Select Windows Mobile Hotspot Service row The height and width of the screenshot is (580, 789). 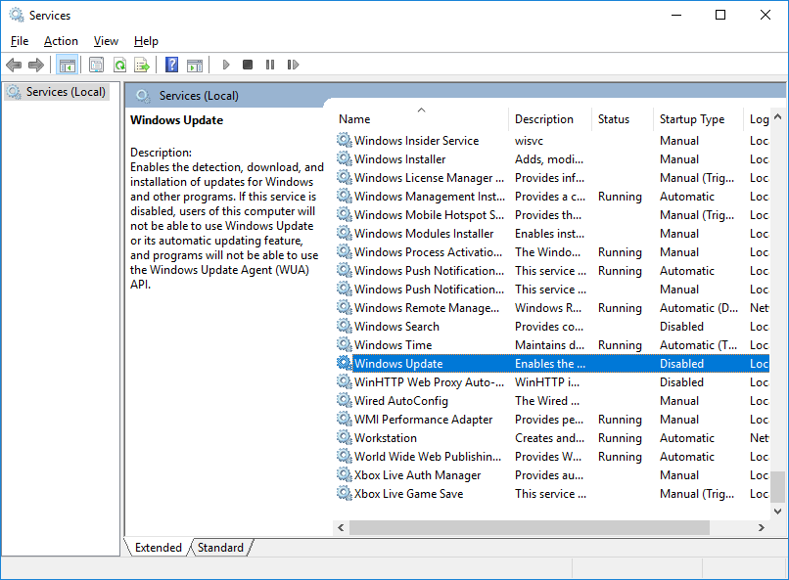point(551,214)
